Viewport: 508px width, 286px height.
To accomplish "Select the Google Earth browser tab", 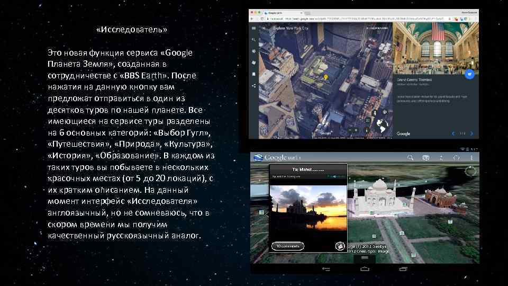I will pyautogui.click(x=283, y=13).
